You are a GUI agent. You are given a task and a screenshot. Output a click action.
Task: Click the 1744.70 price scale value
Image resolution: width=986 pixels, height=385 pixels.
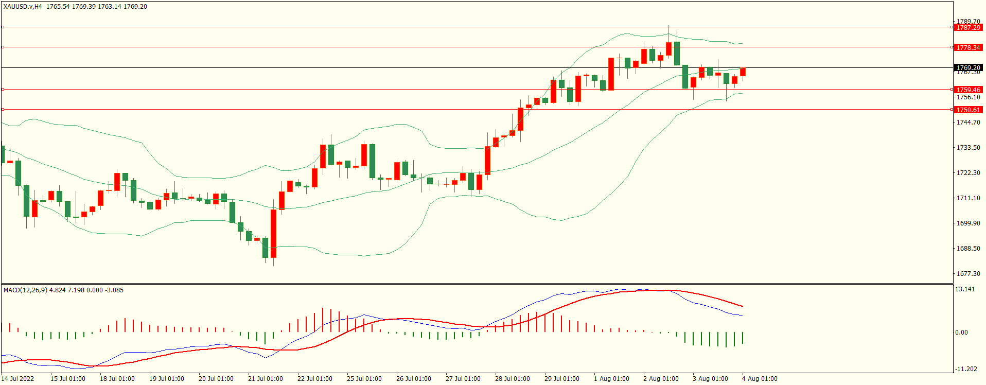[x=968, y=122]
